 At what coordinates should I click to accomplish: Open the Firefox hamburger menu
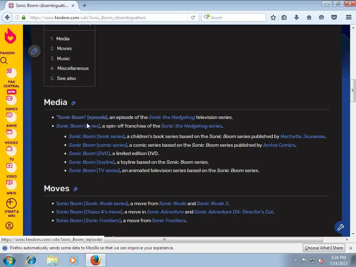(349, 17)
